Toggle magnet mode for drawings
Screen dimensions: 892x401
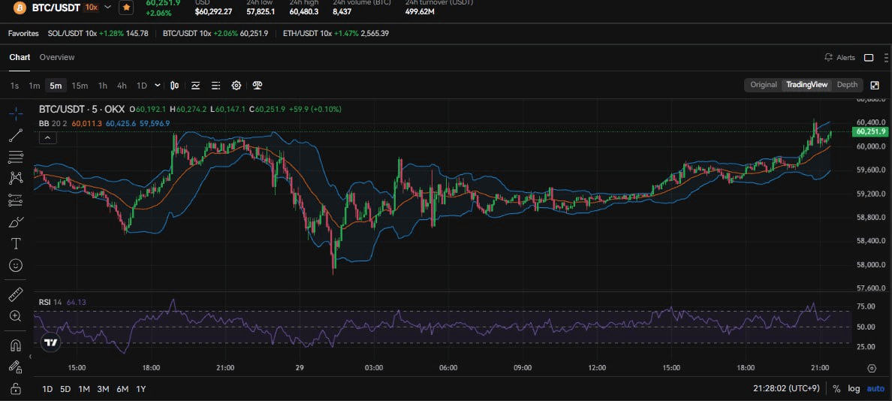16,345
